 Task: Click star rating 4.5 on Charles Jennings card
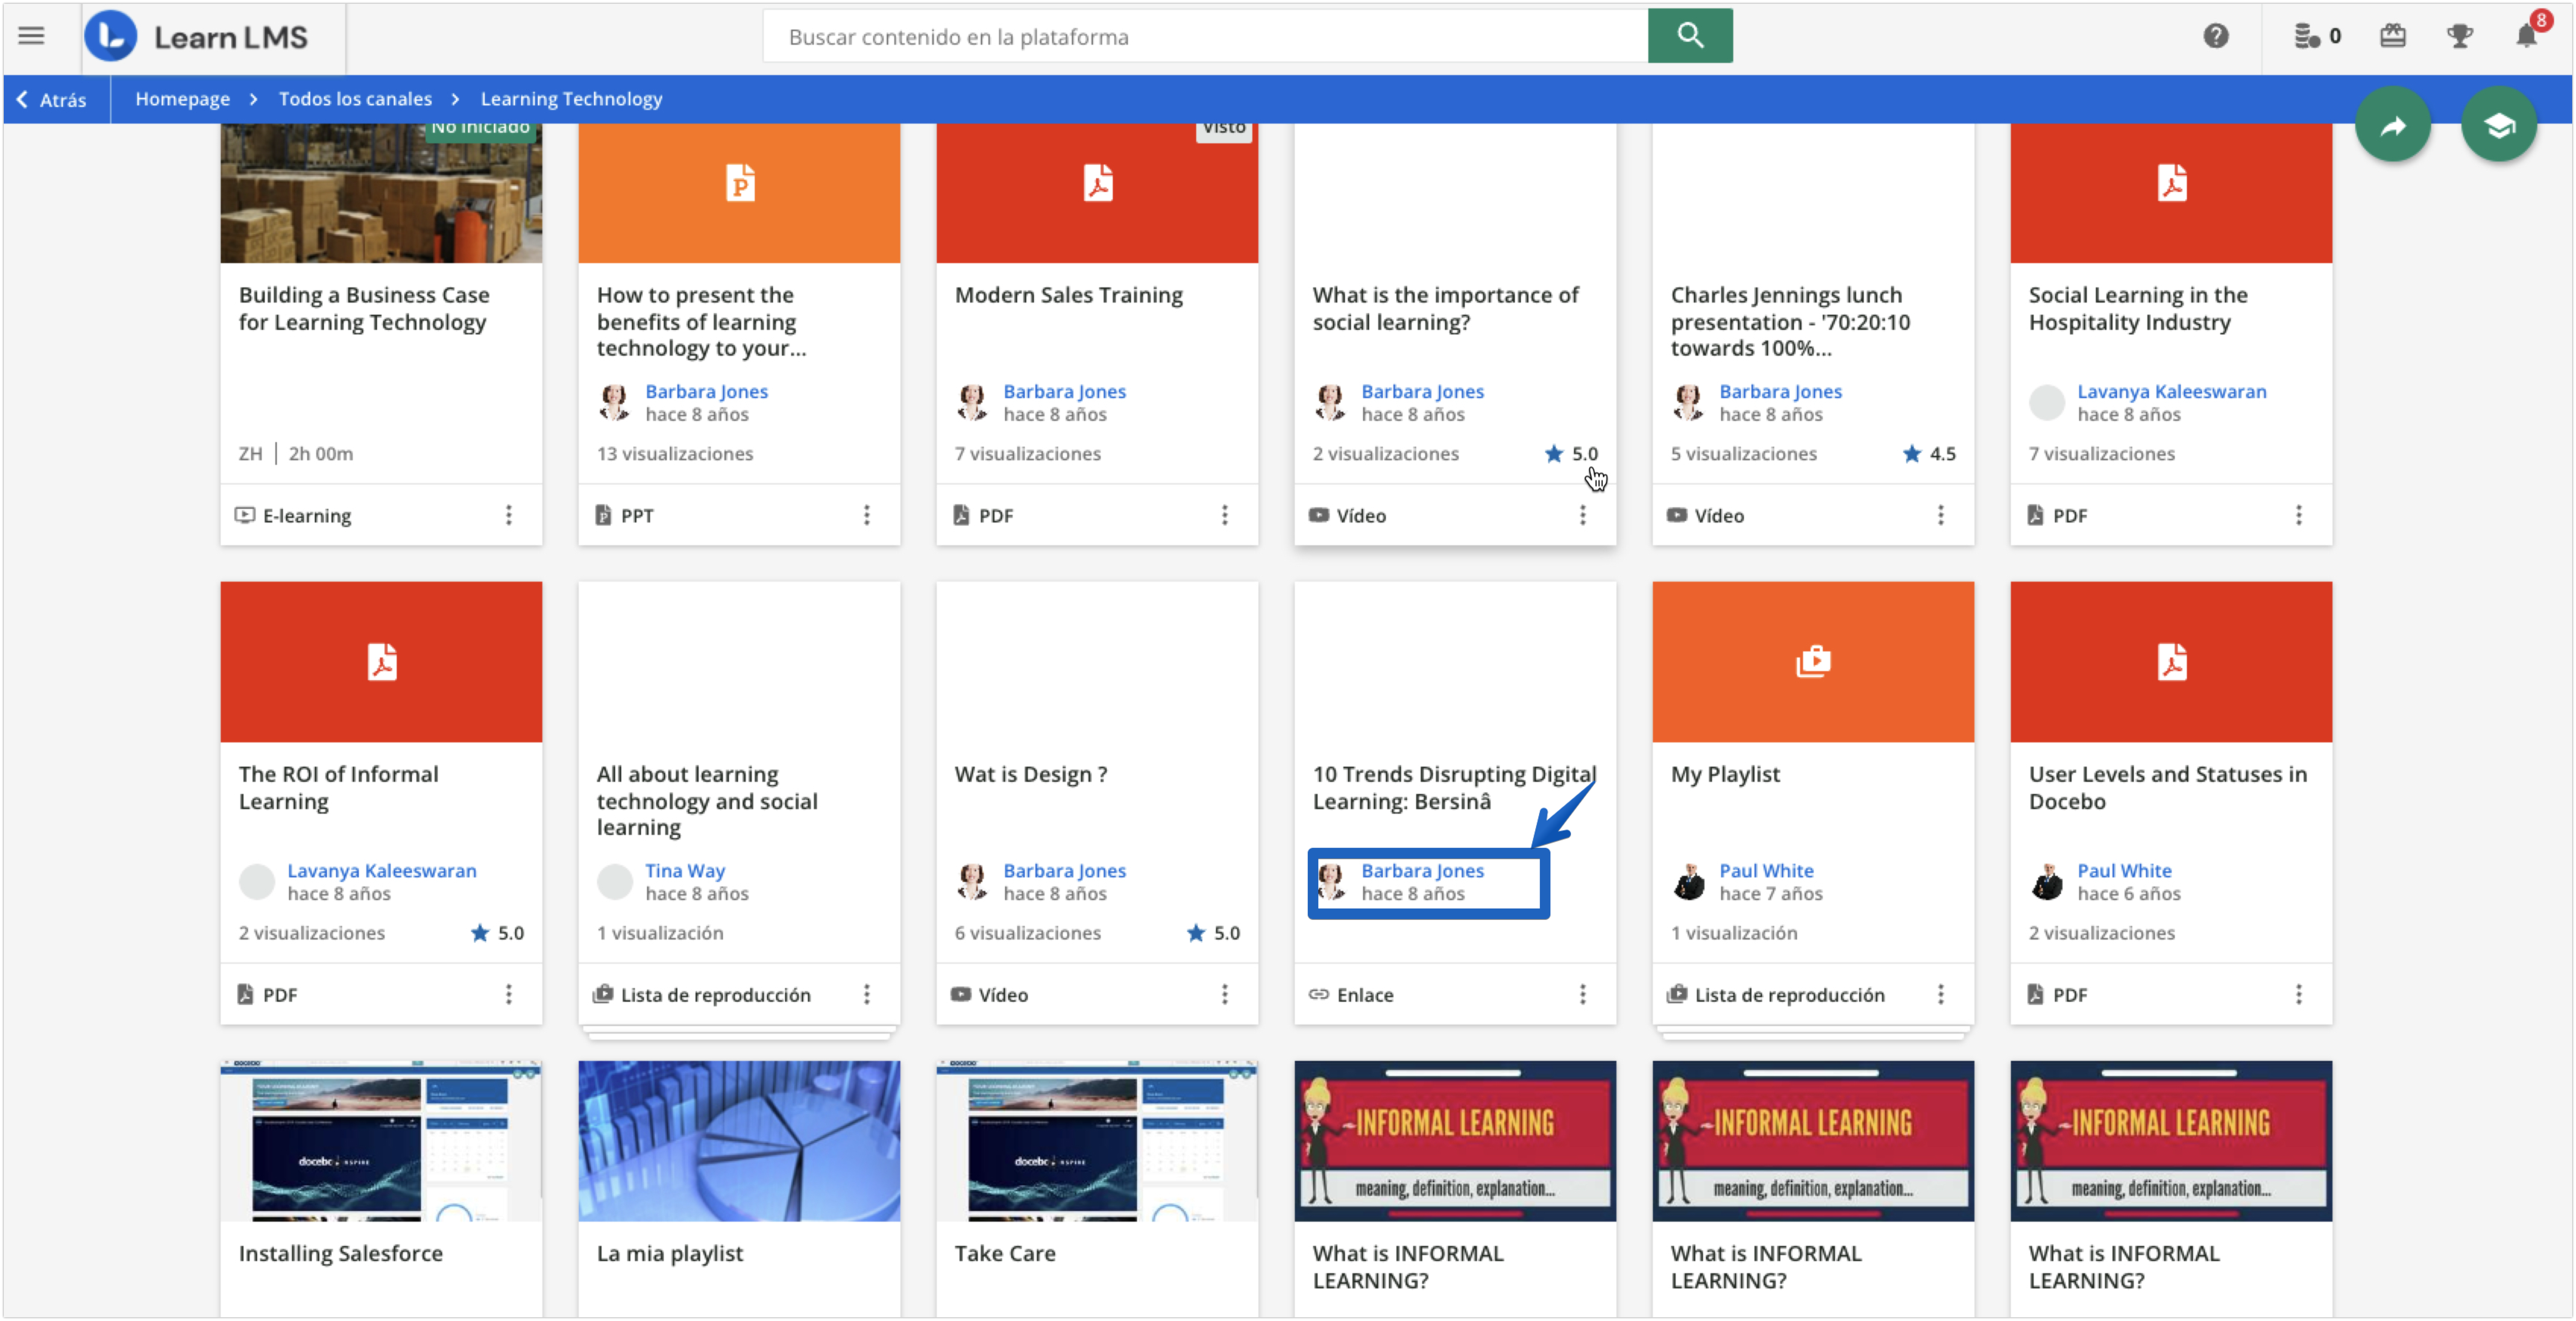click(x=1929, y=454)
